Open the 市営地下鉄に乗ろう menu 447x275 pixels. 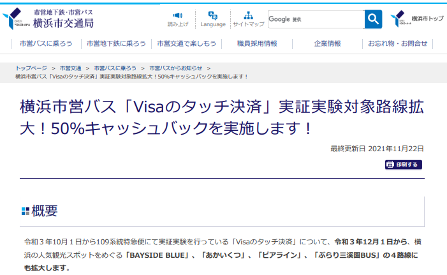tap(116, 43)
